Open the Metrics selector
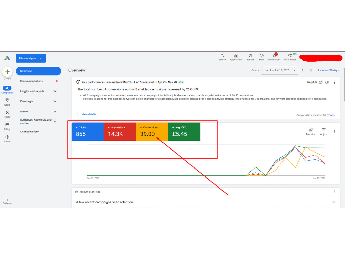Viewport: 345px width, 259px height. [310, 132]
